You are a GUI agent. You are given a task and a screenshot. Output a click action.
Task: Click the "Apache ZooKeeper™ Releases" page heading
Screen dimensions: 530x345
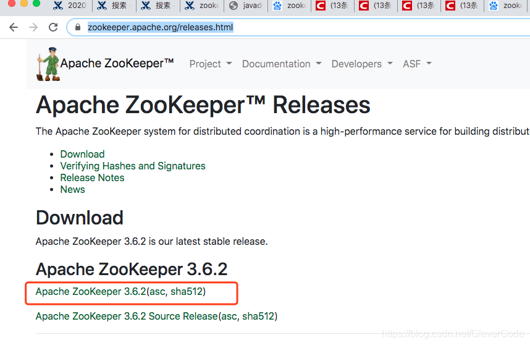(203, 105)
